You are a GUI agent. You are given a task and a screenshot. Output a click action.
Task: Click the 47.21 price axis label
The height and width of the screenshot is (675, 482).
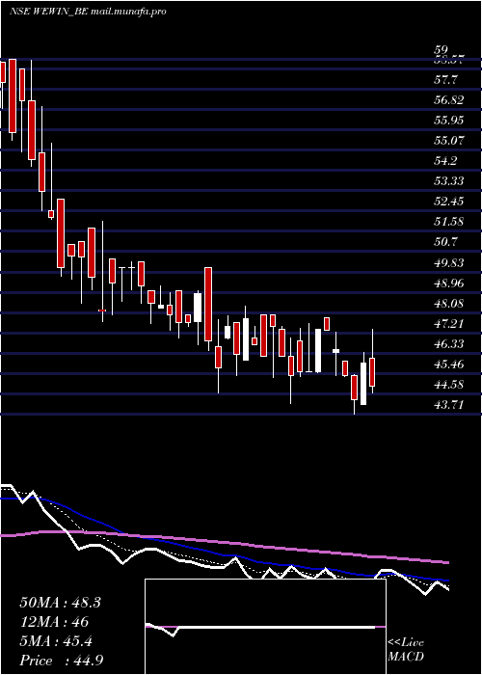tap(449, 323)
